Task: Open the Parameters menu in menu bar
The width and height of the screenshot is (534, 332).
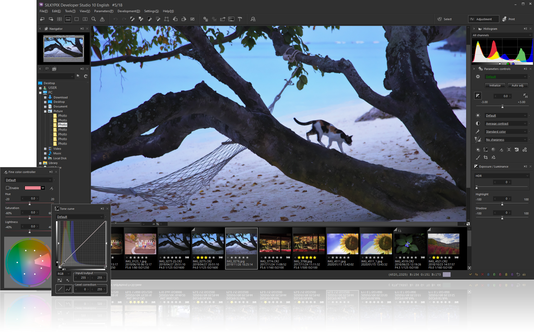Action: click(x=104, y=11)
